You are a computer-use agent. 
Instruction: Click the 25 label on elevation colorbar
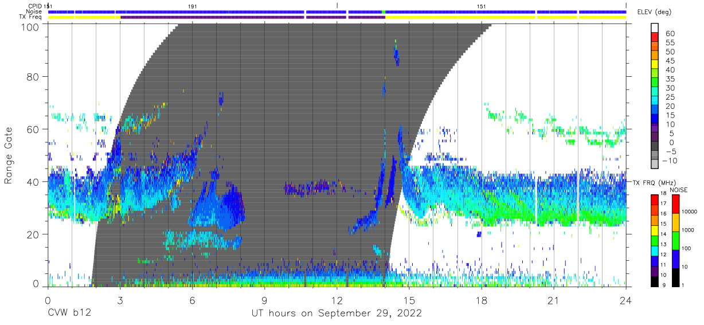670,97
